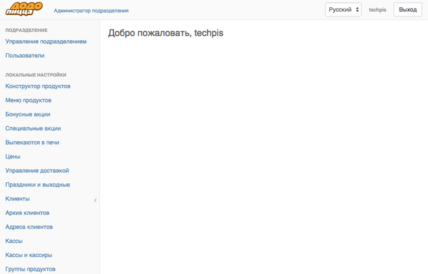This screenshot has height=274, width=428.
Task: Navigate to Выпекаются в печи
Action: tap(32, 143)
